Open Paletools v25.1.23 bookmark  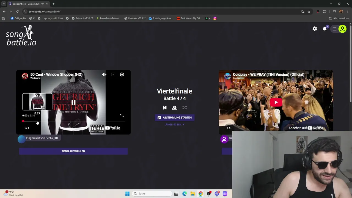tap(82, 18)
